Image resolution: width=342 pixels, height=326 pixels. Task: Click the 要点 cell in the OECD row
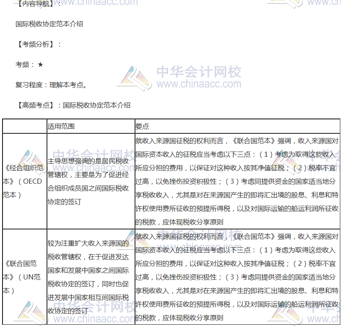point(237,181)
